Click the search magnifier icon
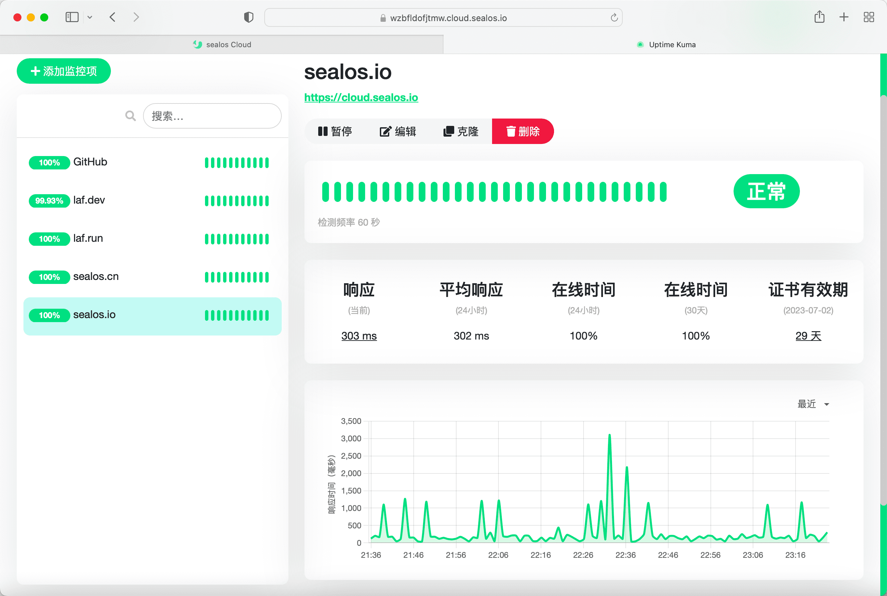 click(130, 116)
